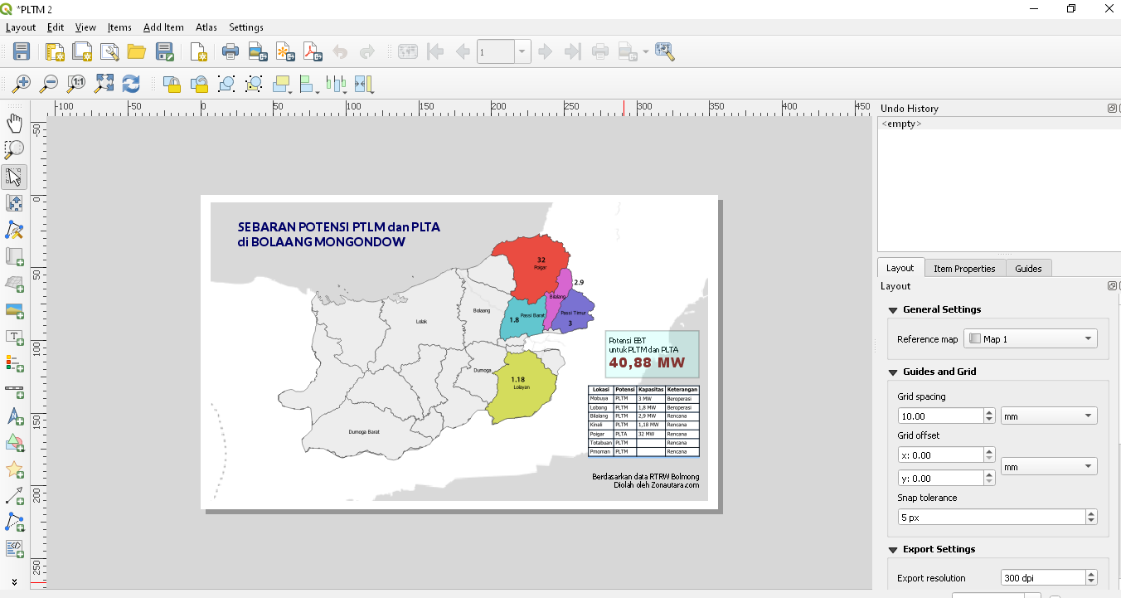Choose the Add Label tool
The height and width of the screenshot is (598, 1121).
click(14, 337)
